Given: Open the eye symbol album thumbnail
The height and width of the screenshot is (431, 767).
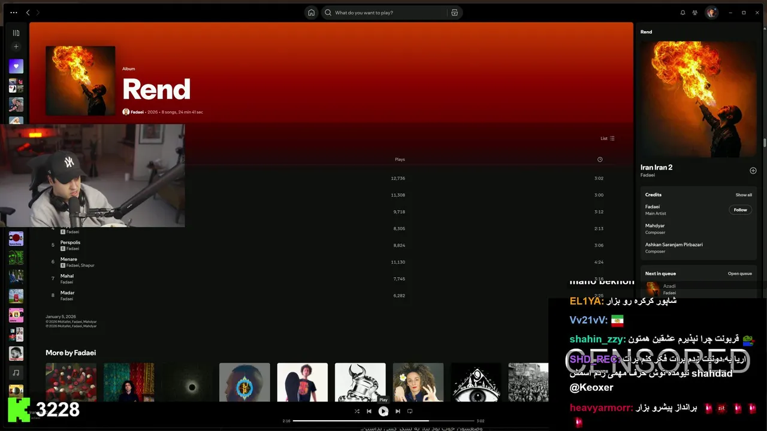Looking at the screenshot, I should click(x=476, y=382).
